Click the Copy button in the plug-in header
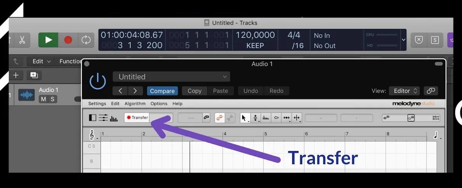Screen dimensions: 462x188 pyautogui.click(x=194, y=91)
